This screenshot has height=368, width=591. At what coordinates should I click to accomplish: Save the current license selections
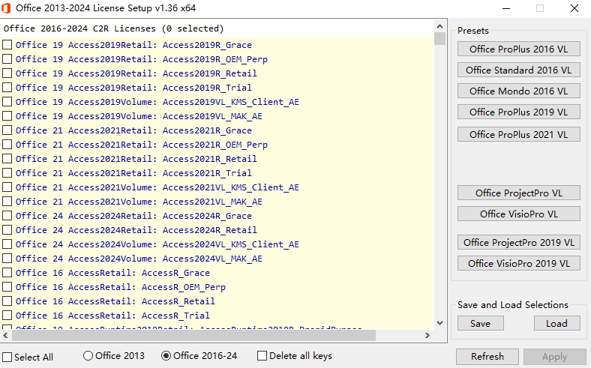[480, 324]
